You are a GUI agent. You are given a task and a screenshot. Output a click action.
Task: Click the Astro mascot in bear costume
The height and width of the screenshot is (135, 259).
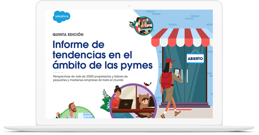[x=145, y=104]
